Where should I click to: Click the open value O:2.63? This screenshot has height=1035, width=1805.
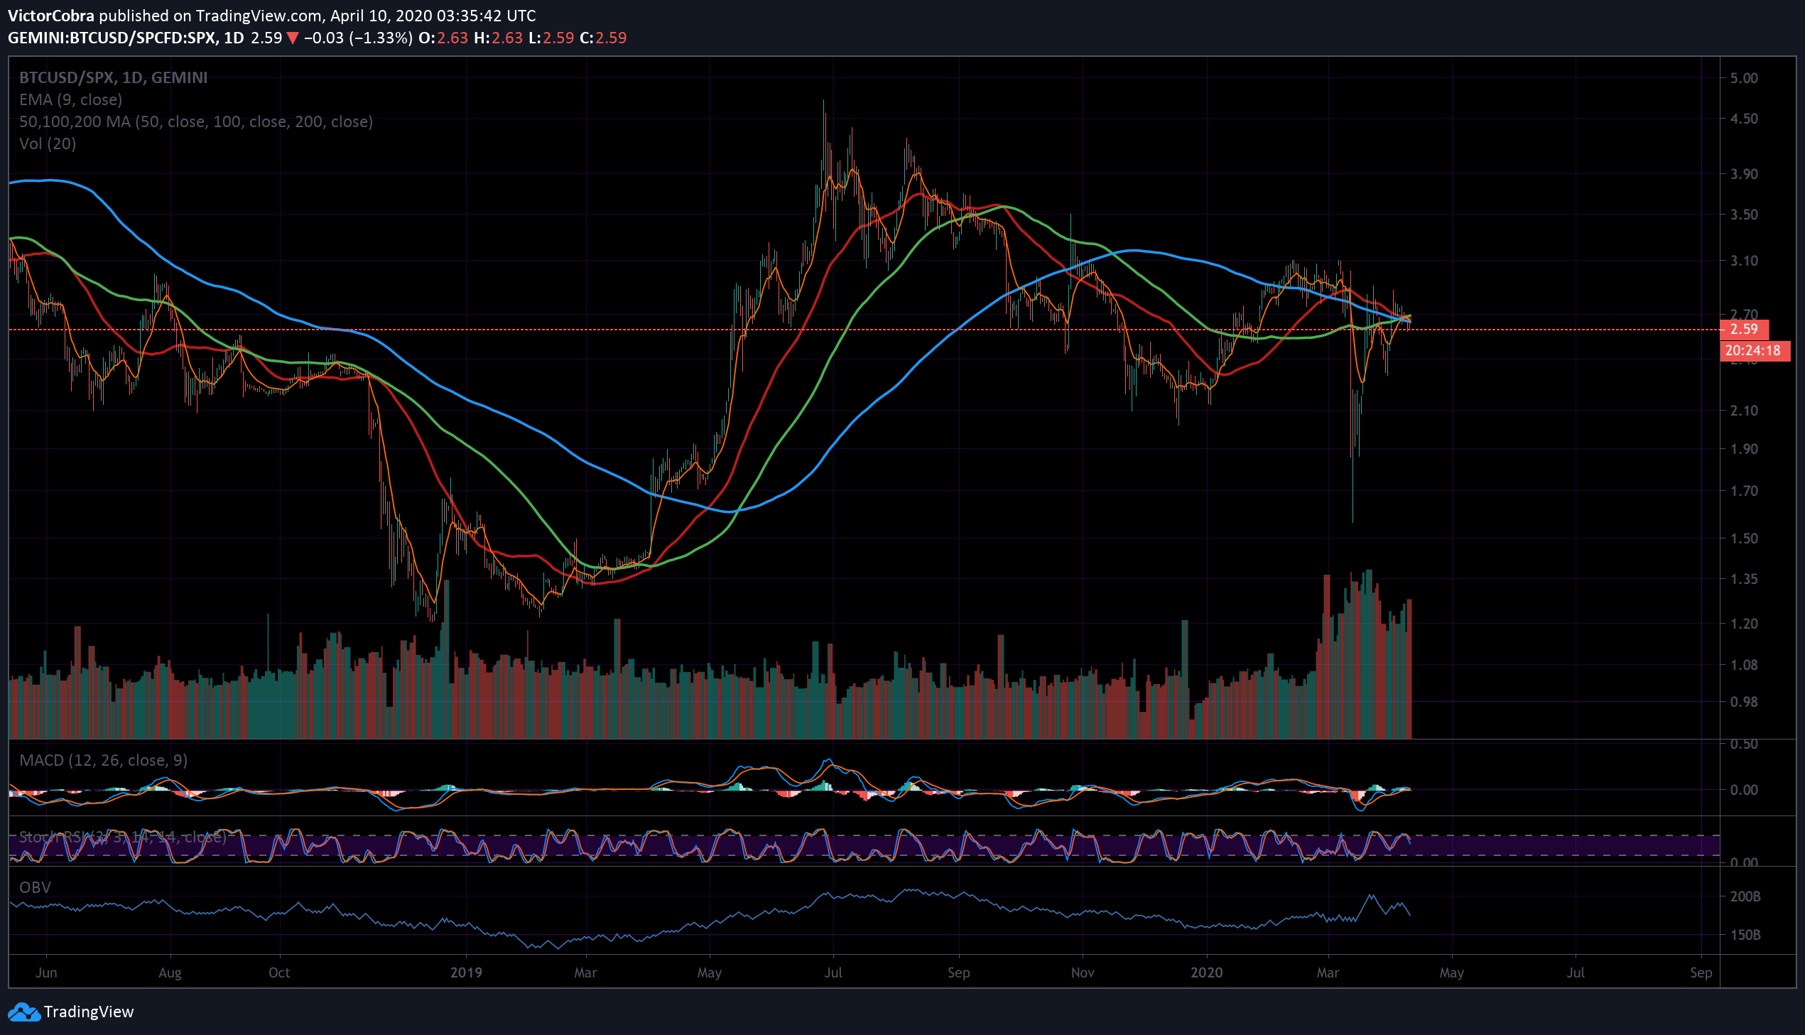coord(443,38)
